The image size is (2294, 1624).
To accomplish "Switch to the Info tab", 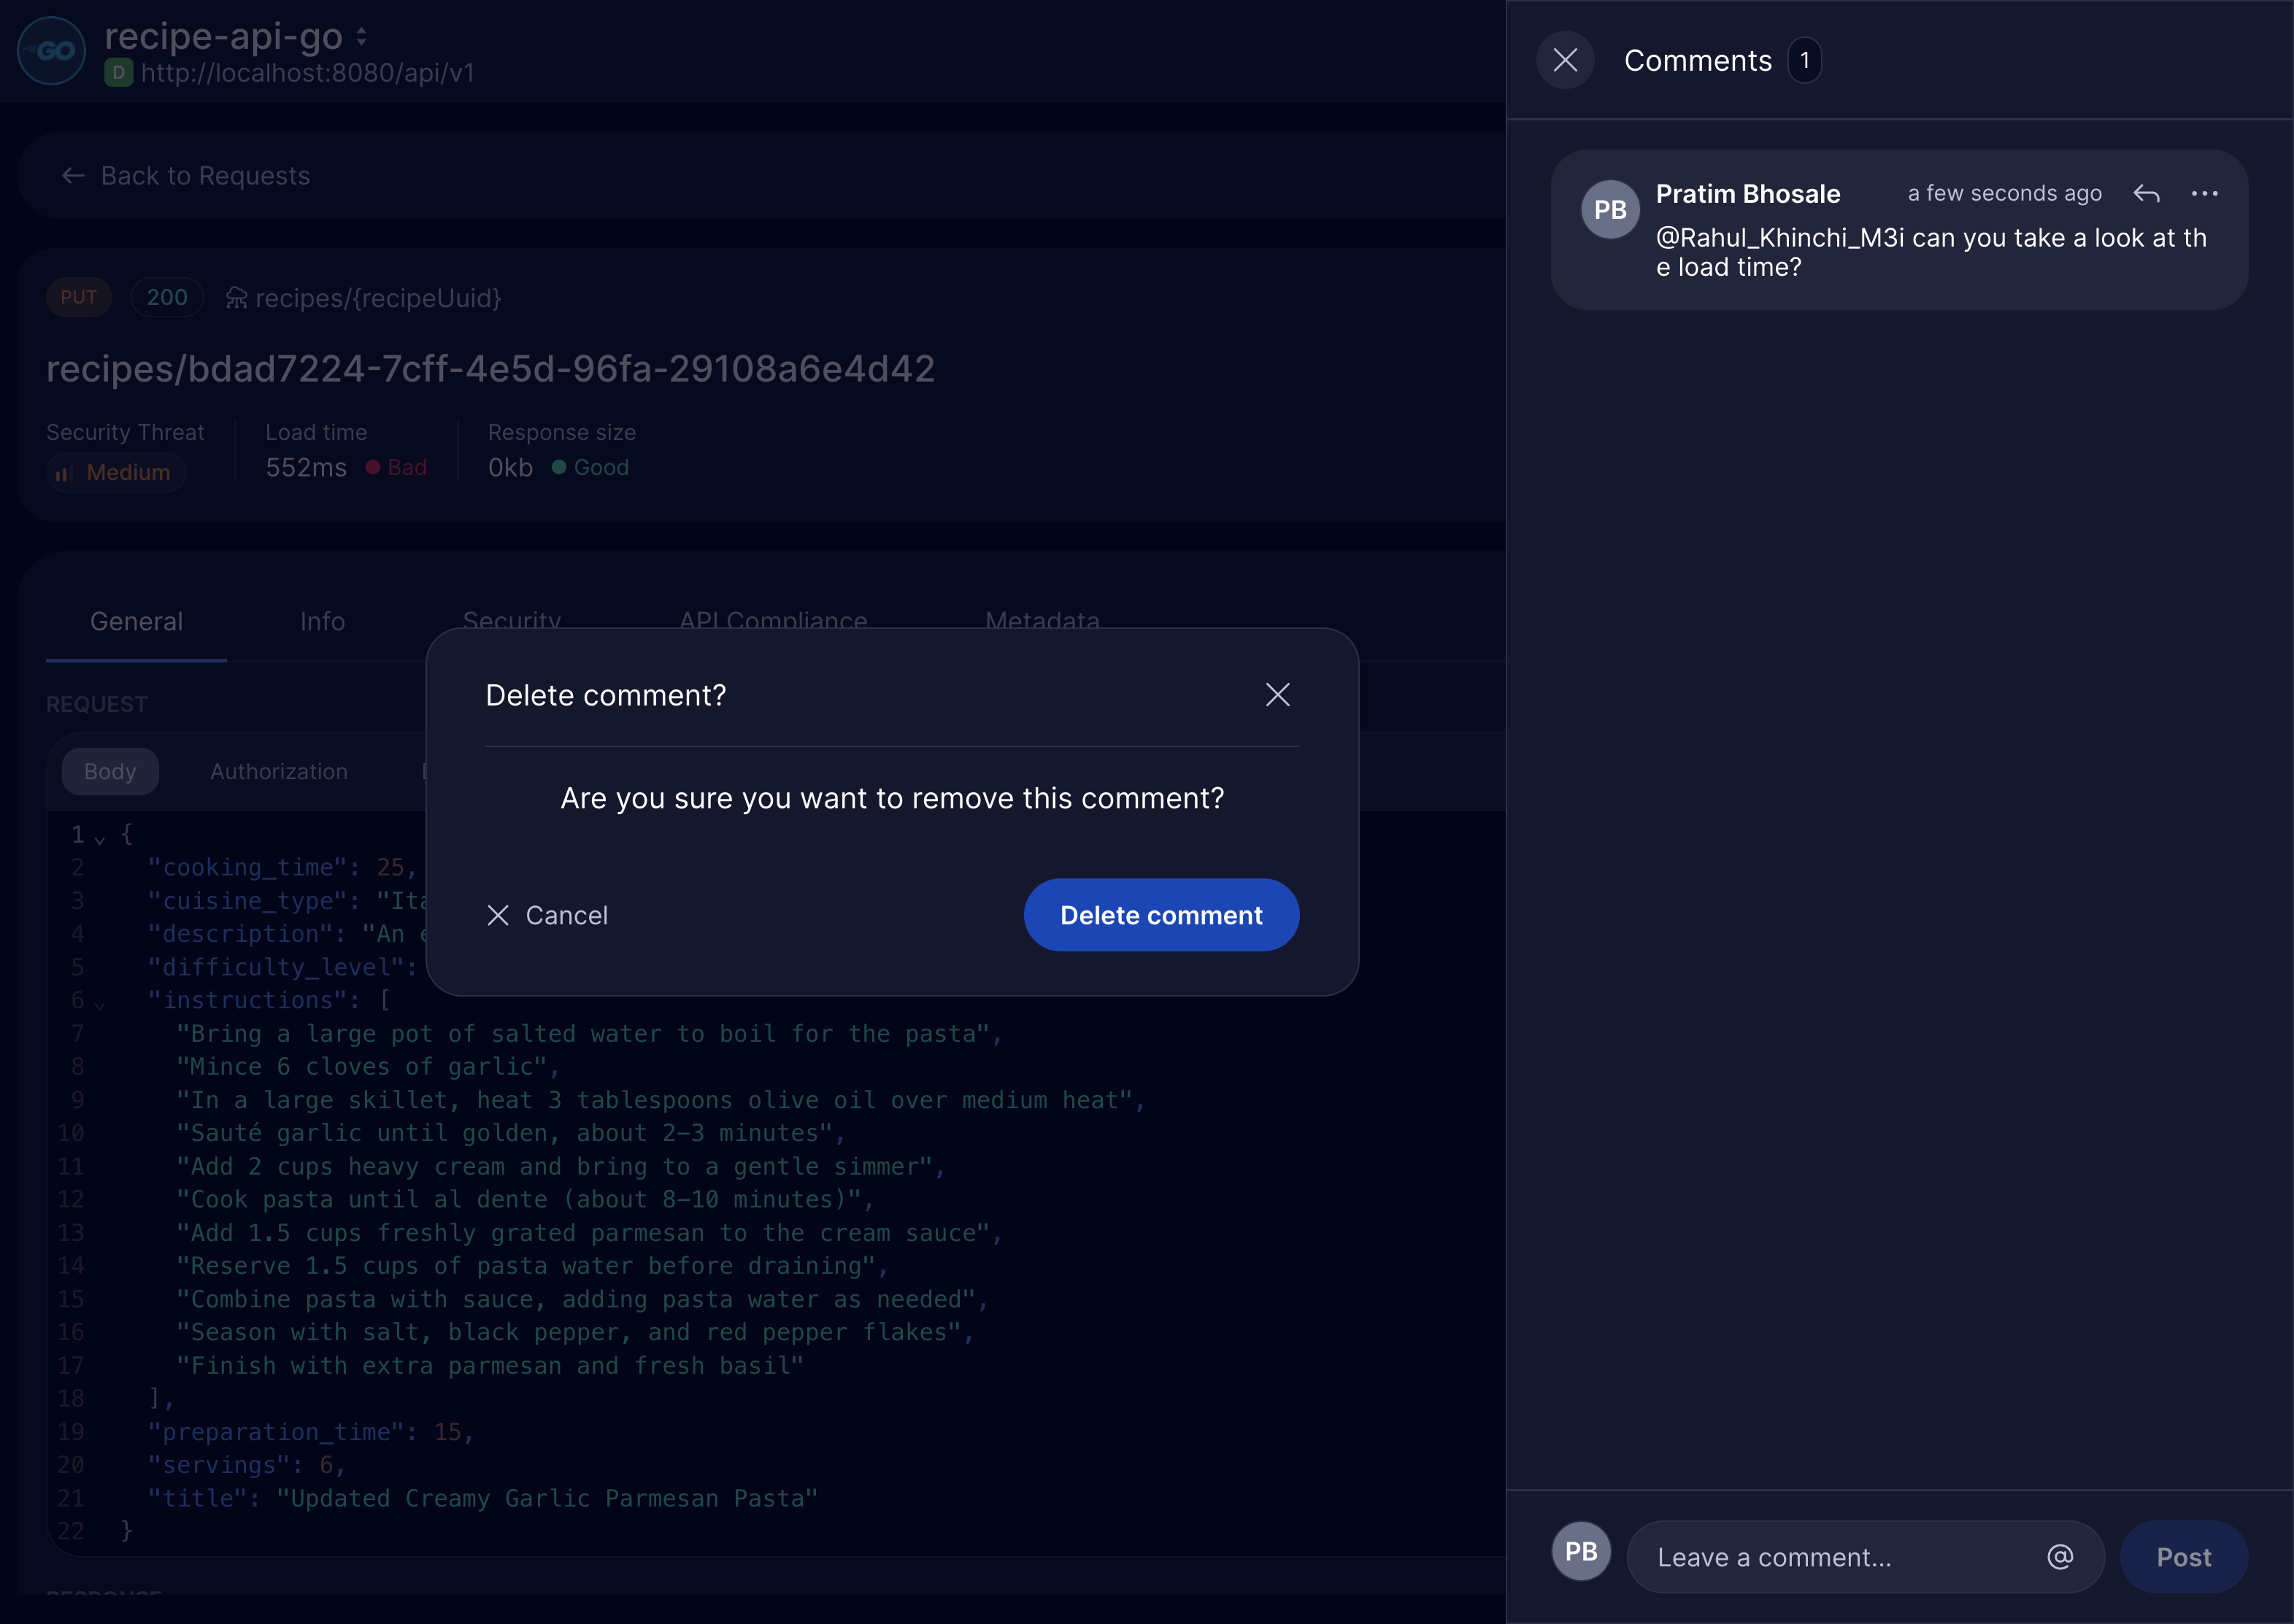I will click(322, 621).
